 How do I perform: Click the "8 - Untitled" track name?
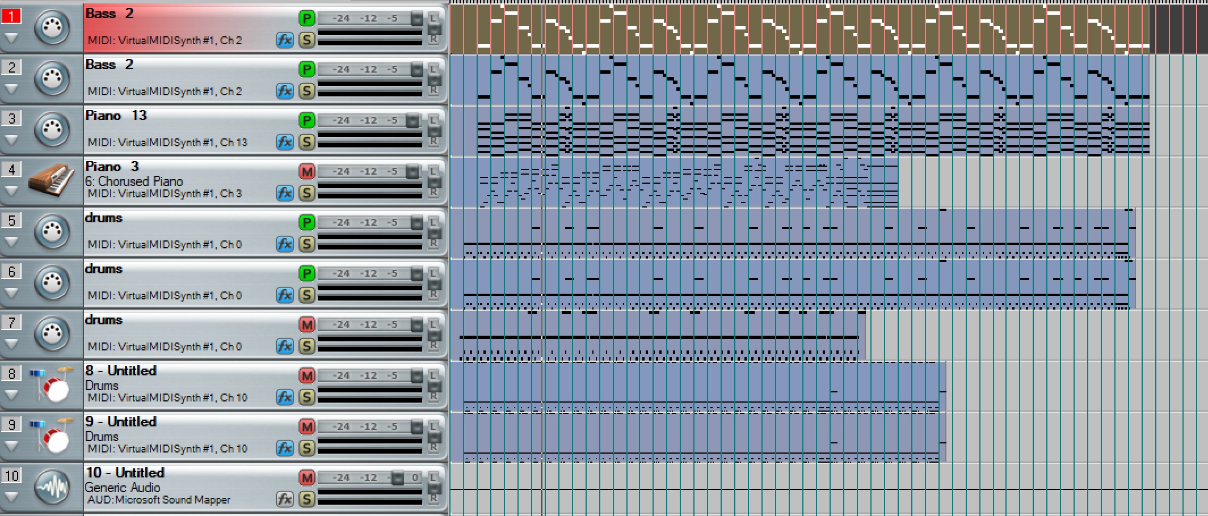pos(121,371)
